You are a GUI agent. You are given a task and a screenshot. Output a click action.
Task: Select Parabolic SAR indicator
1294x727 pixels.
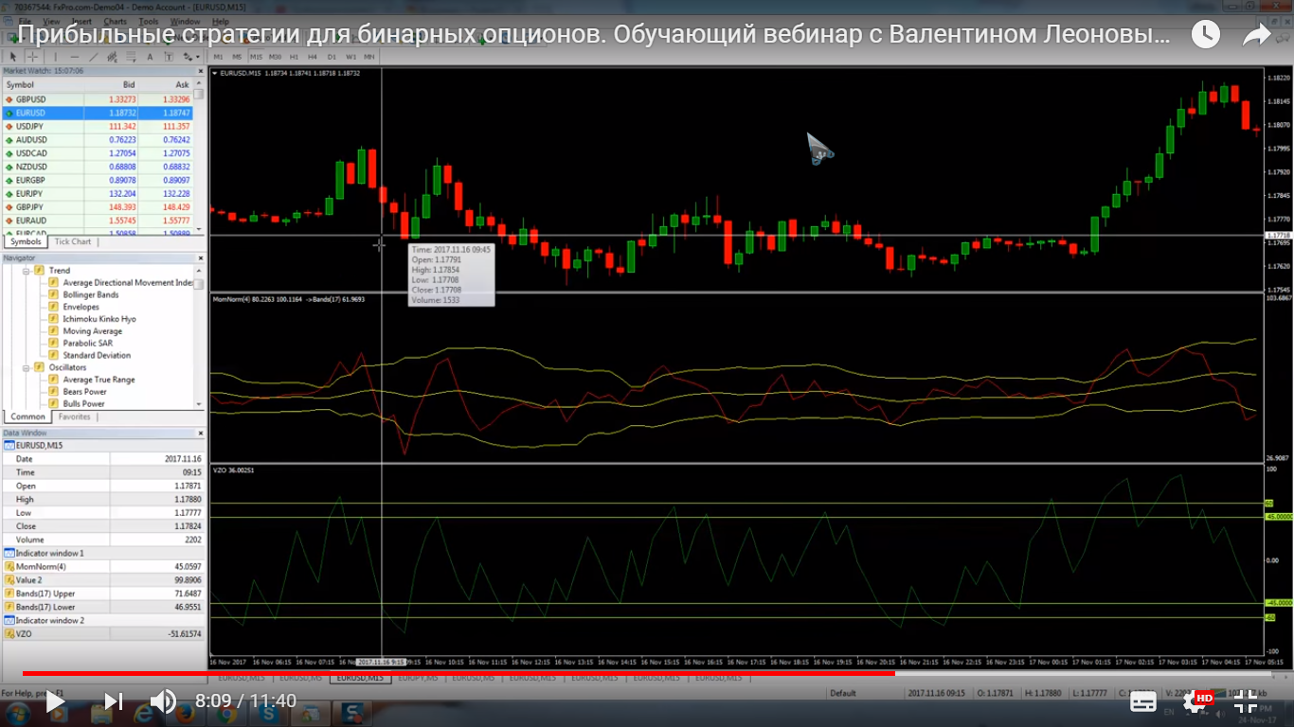tap(87, 343)
